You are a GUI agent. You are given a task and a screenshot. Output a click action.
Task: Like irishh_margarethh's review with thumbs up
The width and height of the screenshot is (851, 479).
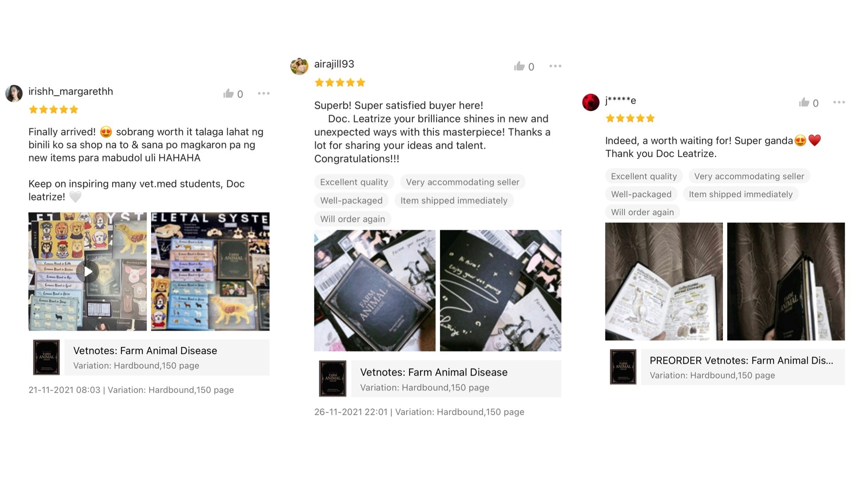[x=228, y=94]
